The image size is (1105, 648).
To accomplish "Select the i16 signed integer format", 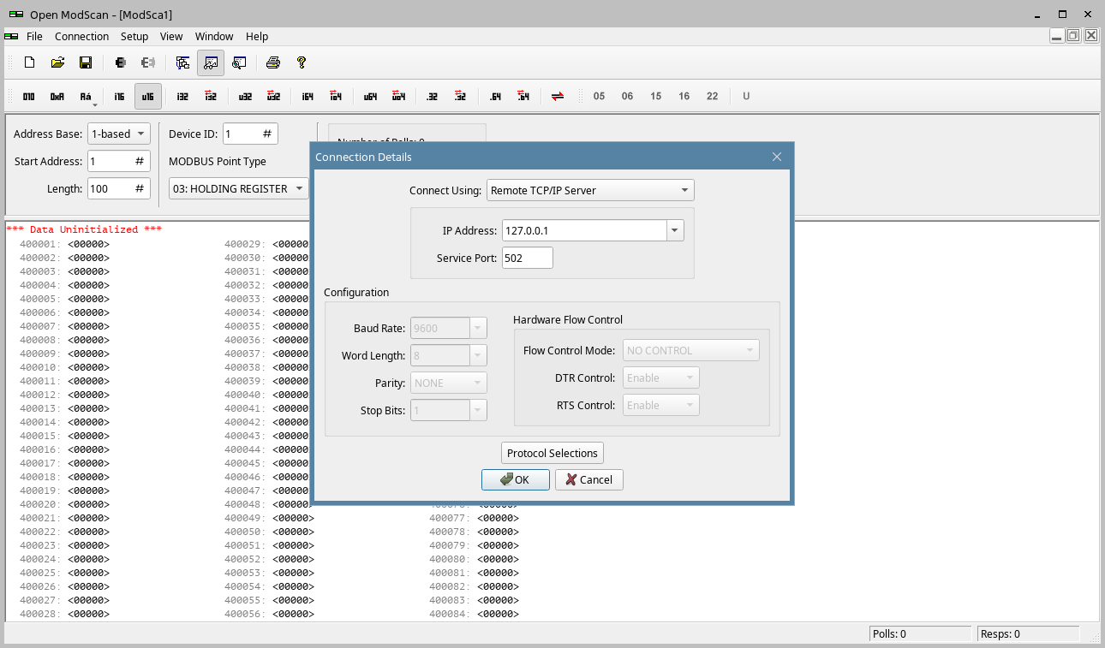I will click(x=119, y=97).
